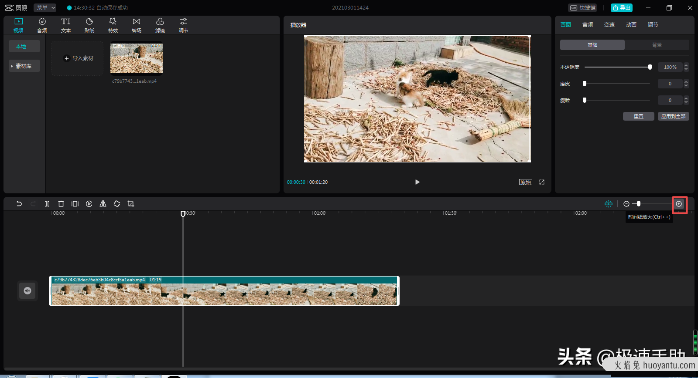This screenshot has width=698, height=378.
Task: Click the 快捷键 keyboard shortcuts button
Action: click(x=582, y=8)
